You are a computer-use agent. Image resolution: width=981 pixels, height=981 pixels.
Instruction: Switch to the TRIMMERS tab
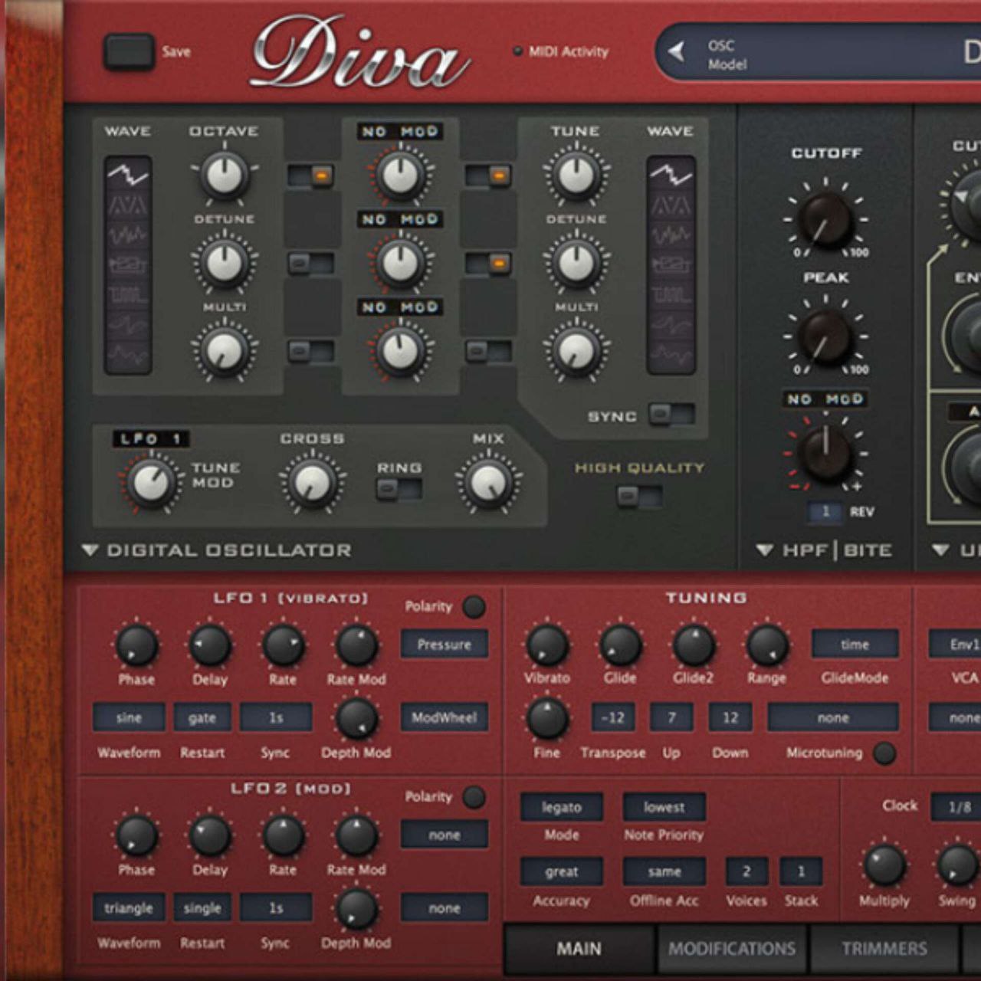(x=884, y=949)
